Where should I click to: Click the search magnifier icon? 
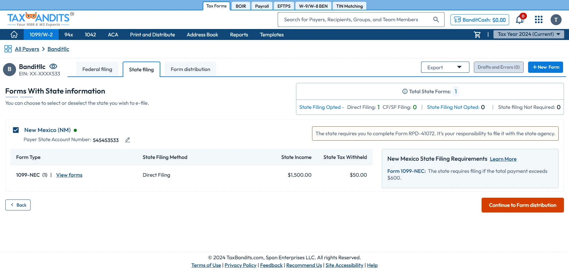[x=436, y=20]
